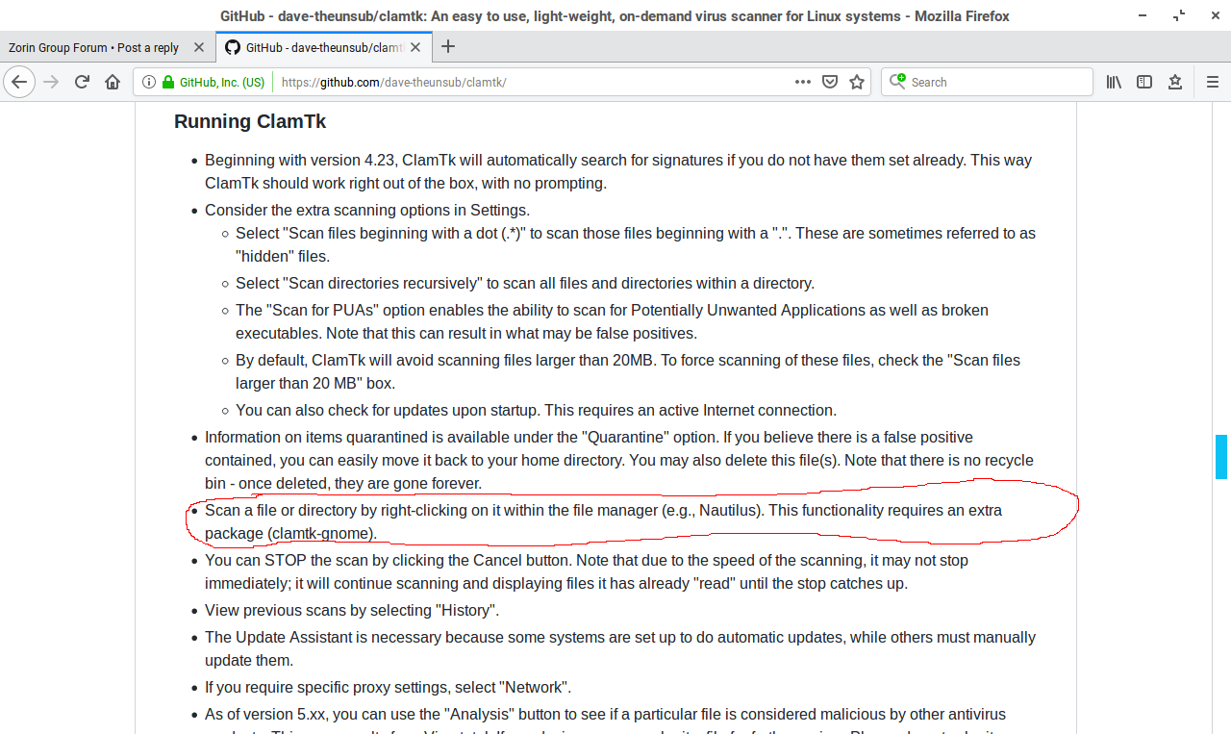Bookmark this page with the star
The height and width of the screenshot is (734, 1231).
(x=857, y=82)
